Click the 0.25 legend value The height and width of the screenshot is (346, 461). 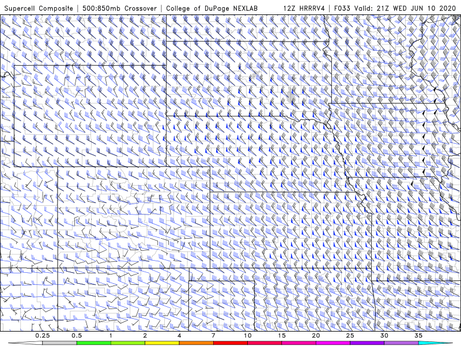[x=43, y=336]
